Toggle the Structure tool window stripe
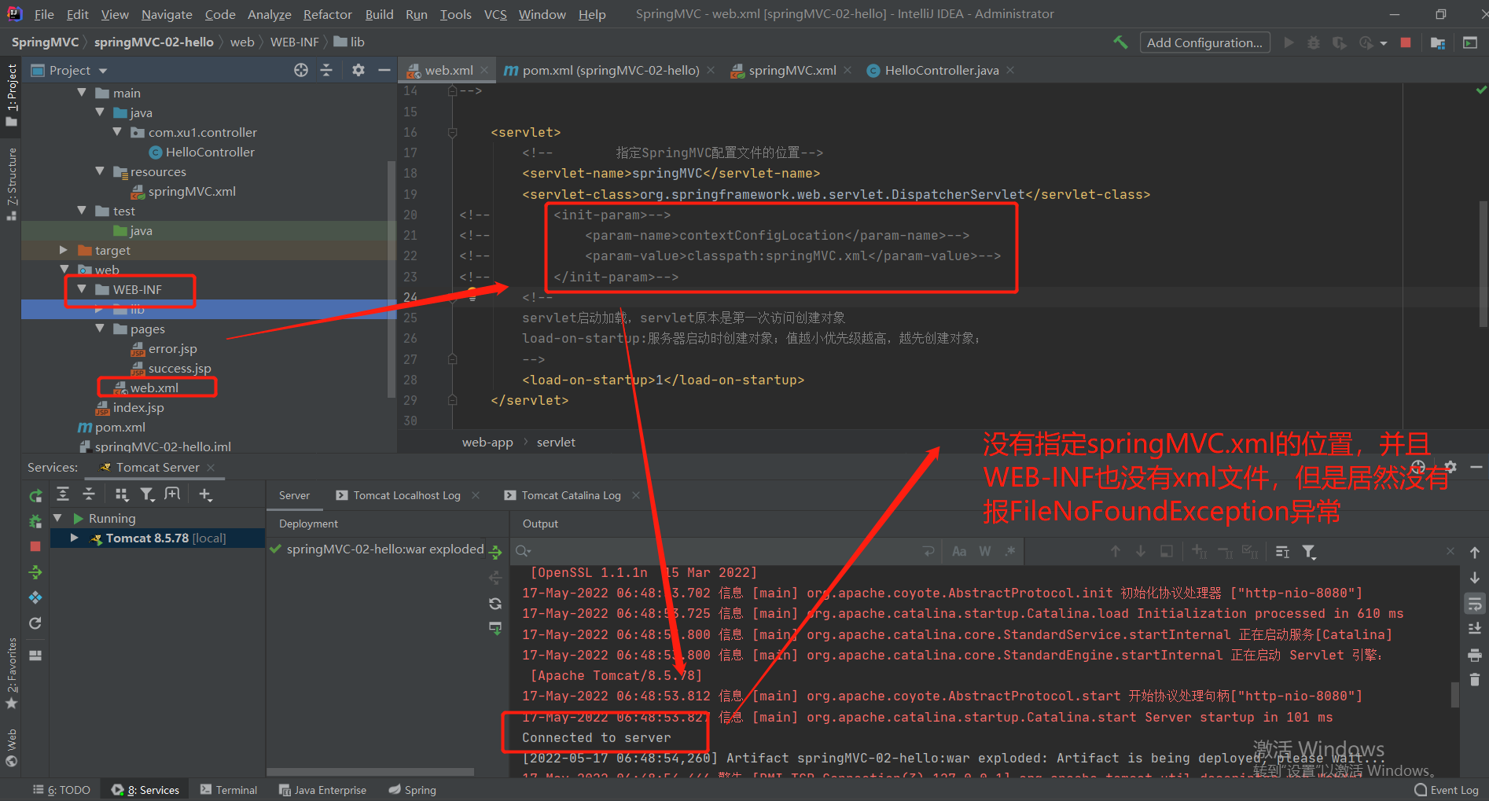 pyautogui.click(x=11, y=183)
